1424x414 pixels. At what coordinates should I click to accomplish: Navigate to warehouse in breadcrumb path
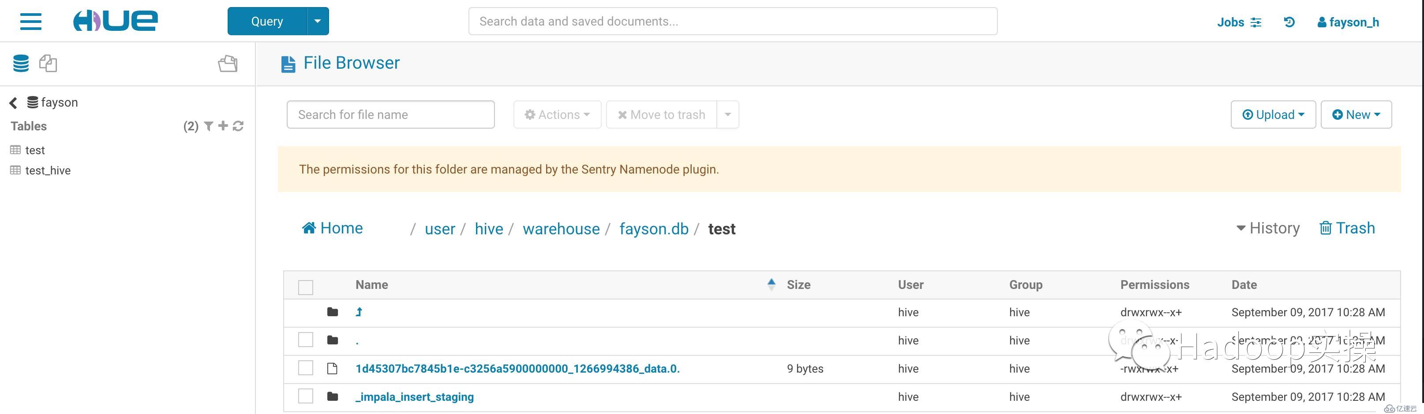click(561, 229)
